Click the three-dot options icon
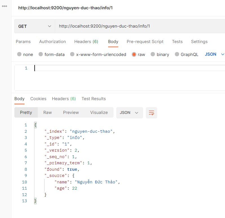This screenshot has width=225, height=218. (x=4, y=6)
